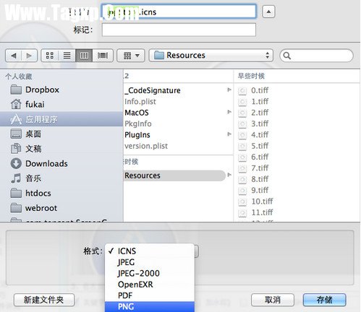The width and height of the screenshot is (361, 312).
Task: Choose OpenEXR format option
Action: tap(150, 285)
